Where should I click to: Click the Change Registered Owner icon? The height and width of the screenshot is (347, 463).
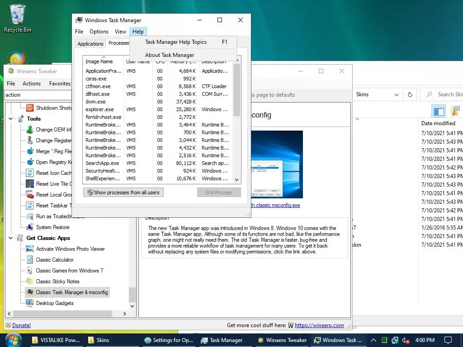(30, 141)
